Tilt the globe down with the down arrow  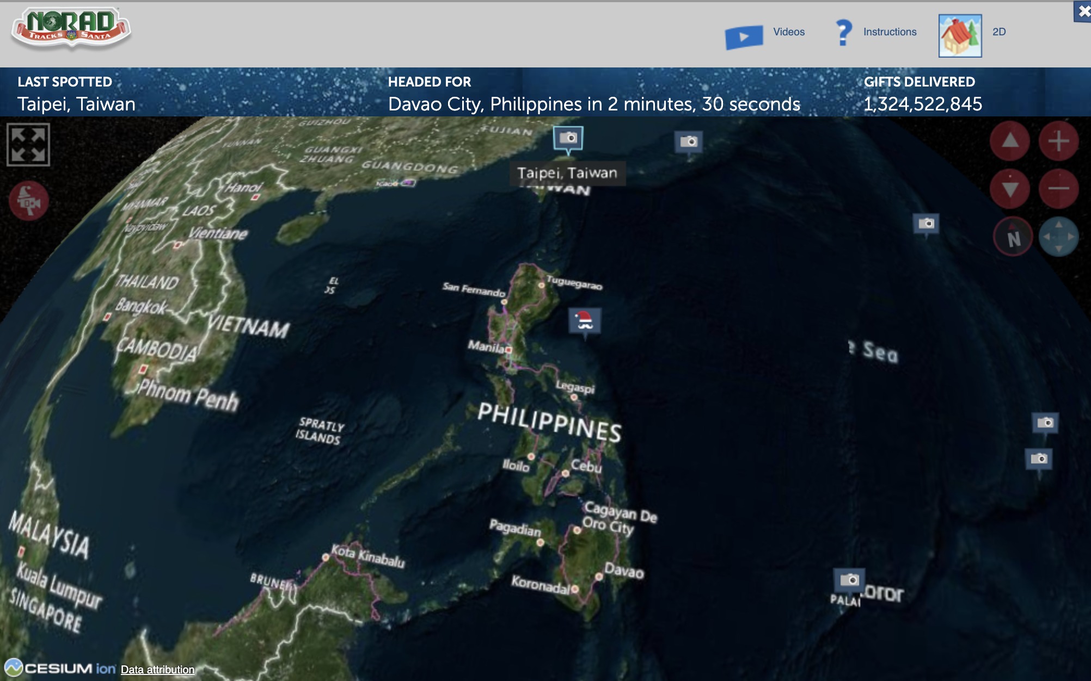click(1010, 189)
